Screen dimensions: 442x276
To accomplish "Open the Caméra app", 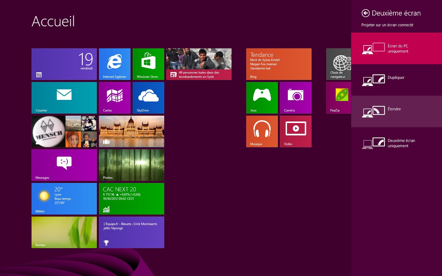I will (296, 97).
